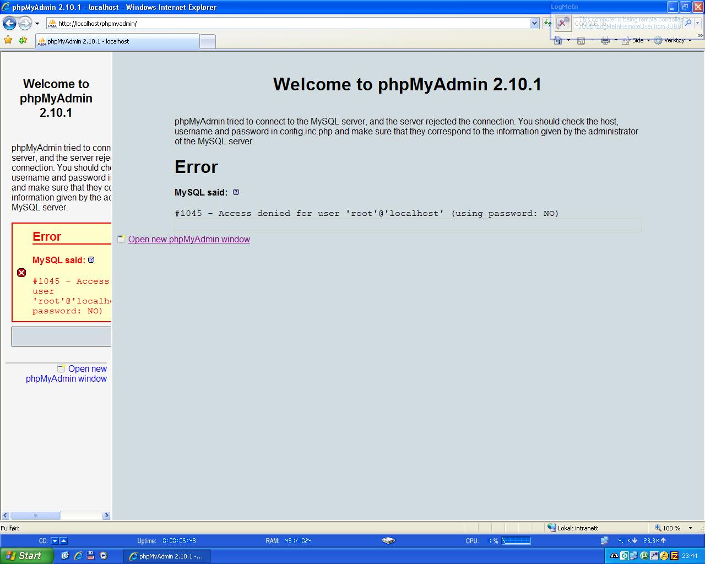Click the IE Back navigation button
Viewport: 705px width, 564px height.
point(9,23)
